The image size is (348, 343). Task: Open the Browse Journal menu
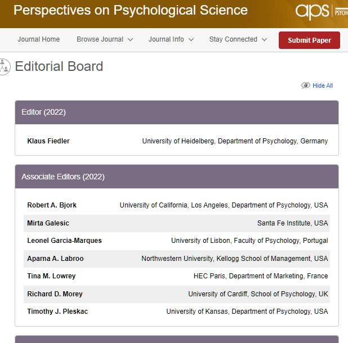100,39
